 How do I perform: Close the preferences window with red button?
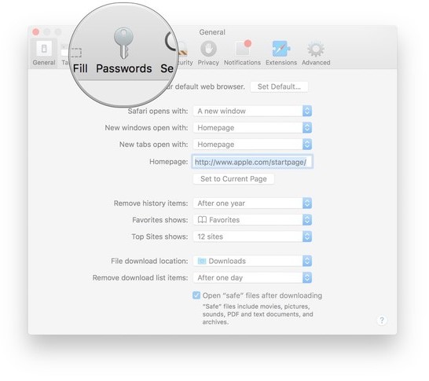(36, 32)
